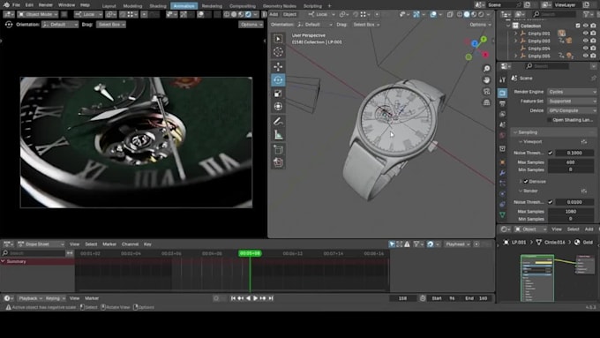
Task: Click render Max Samples value 1080
Action: (x=571, y=211)
